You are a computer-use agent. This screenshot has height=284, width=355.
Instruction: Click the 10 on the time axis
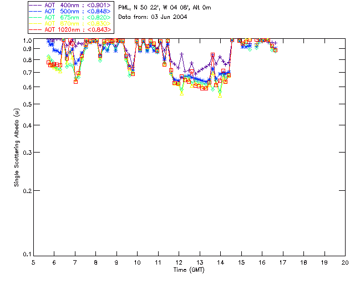(x=137, y=262)
